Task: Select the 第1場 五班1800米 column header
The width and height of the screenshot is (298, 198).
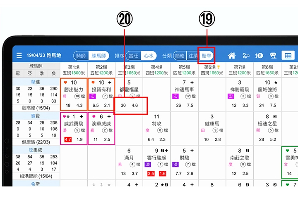Action: pos(74,70)
